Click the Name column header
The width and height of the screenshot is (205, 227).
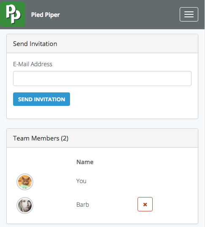[85, 162]
